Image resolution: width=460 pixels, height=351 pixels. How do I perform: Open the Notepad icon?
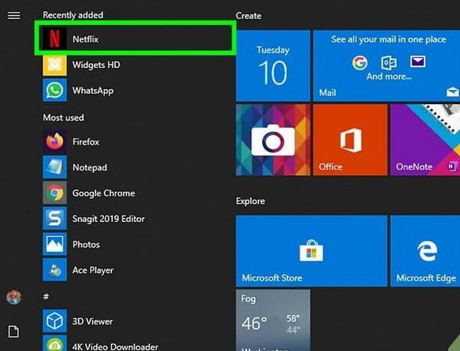tap(55, 167)
